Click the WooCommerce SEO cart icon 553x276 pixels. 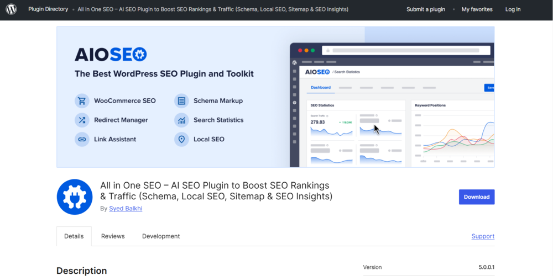point(82,100)
